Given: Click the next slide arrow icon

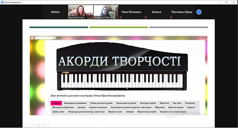Looking at the screenshot, I should coord(29,125).
